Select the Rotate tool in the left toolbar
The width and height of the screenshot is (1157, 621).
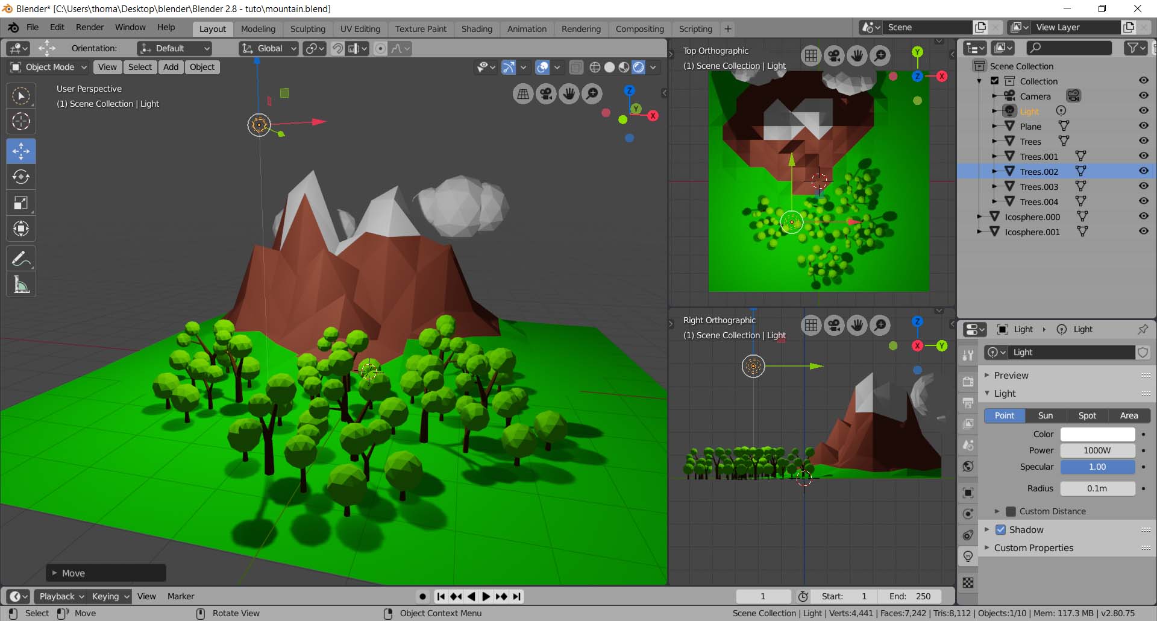pos(21,177)
